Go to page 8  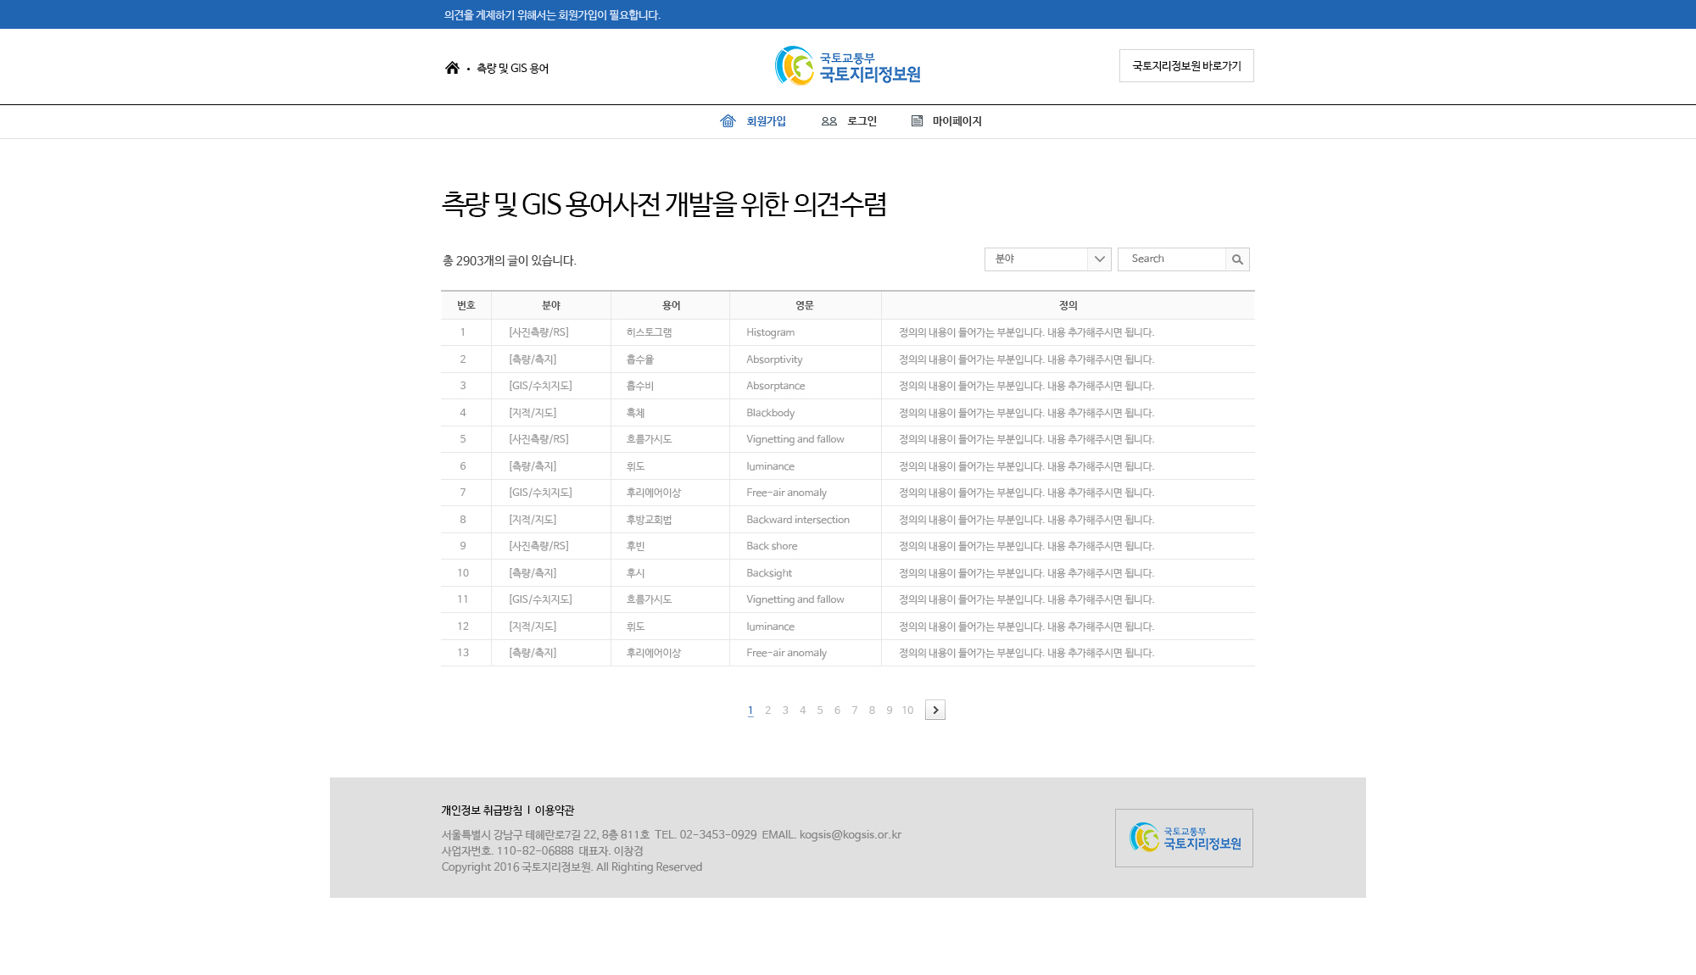(x=872, y=710)
